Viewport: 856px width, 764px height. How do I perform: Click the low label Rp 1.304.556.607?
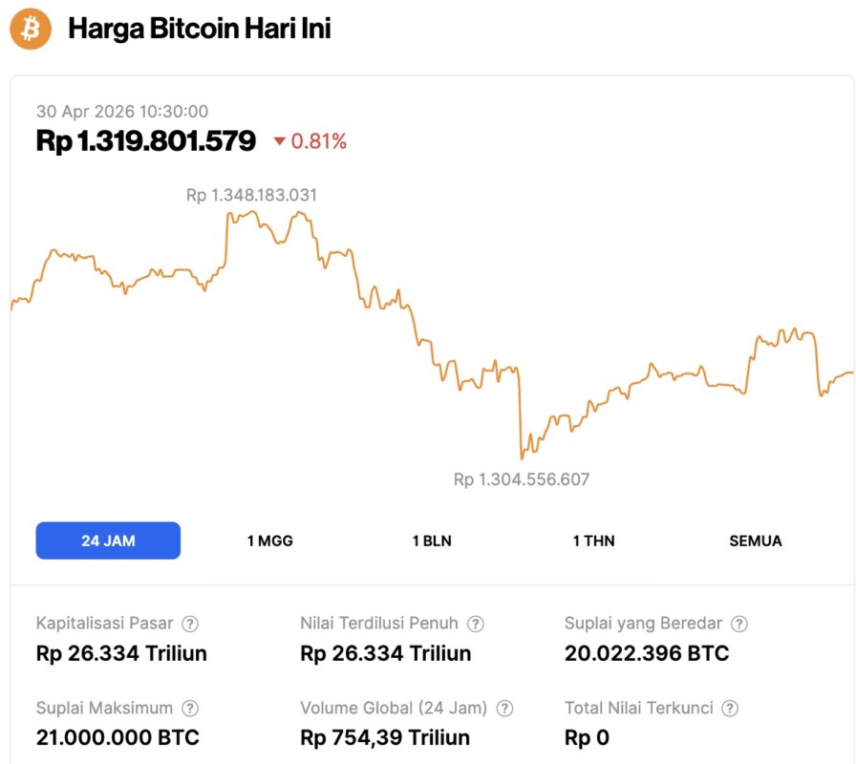[x=522, y=479]
